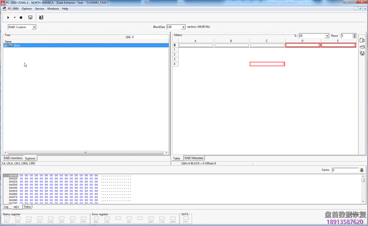Viewport: 368px width, 226px height.
Task: Open the RAID-Custom type dropdown
Action: click(x=34, y=27)
